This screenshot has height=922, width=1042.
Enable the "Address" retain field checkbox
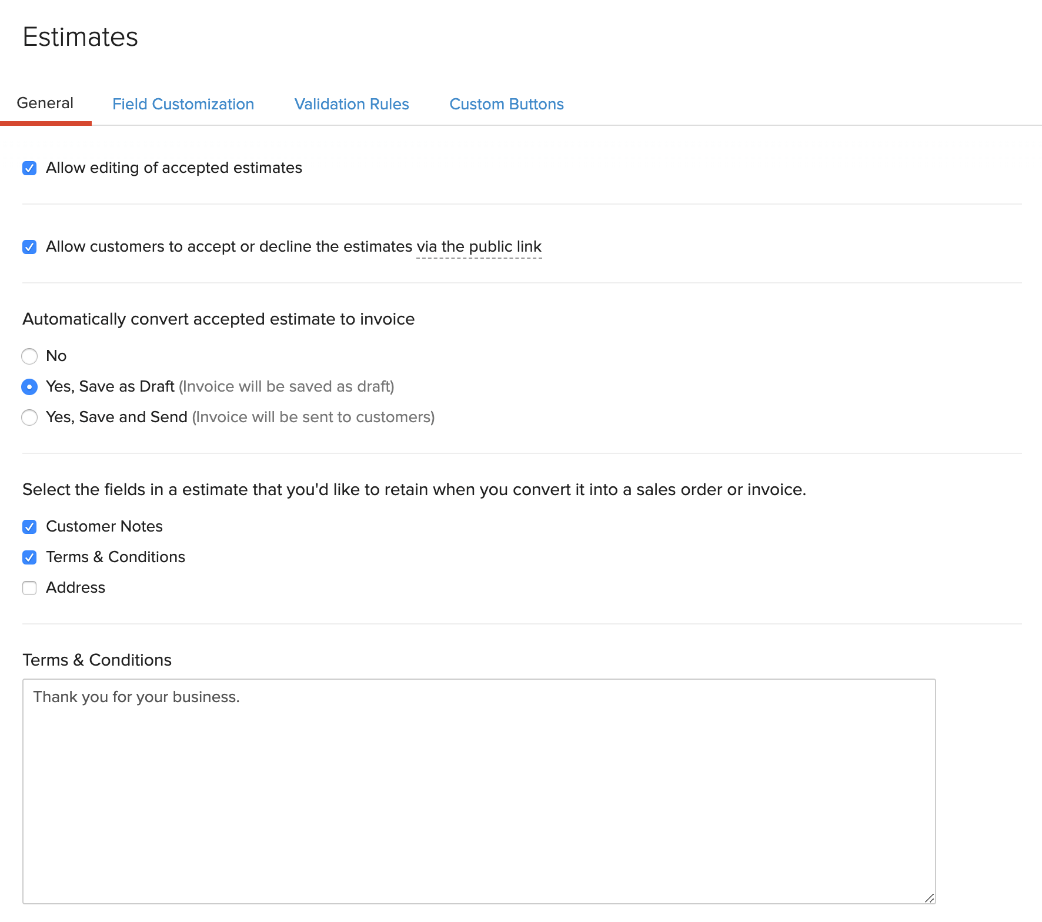coord(29,587)
